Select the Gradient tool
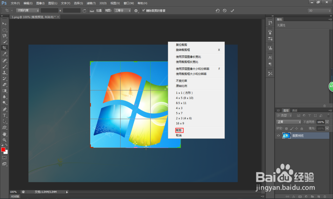 click(x=4, y=91)
